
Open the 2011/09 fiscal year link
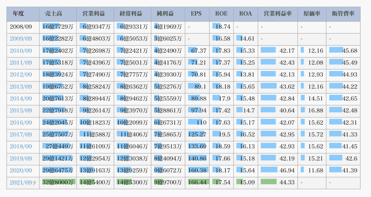[x=21, y=63]
